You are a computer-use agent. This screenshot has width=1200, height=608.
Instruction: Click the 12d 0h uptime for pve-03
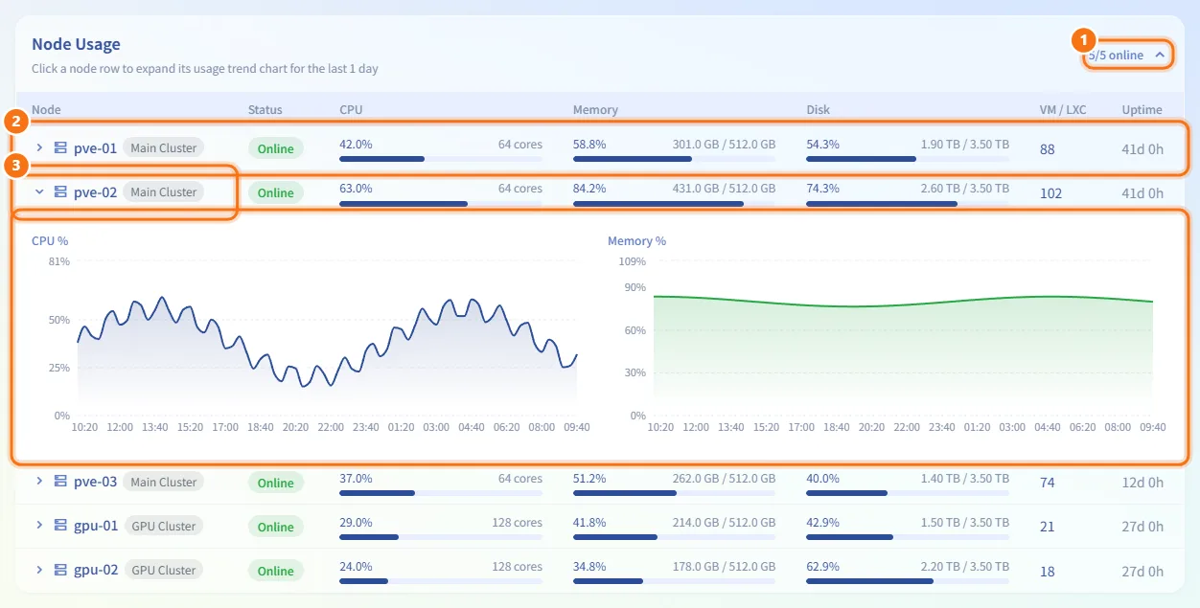click(1142, 484)
